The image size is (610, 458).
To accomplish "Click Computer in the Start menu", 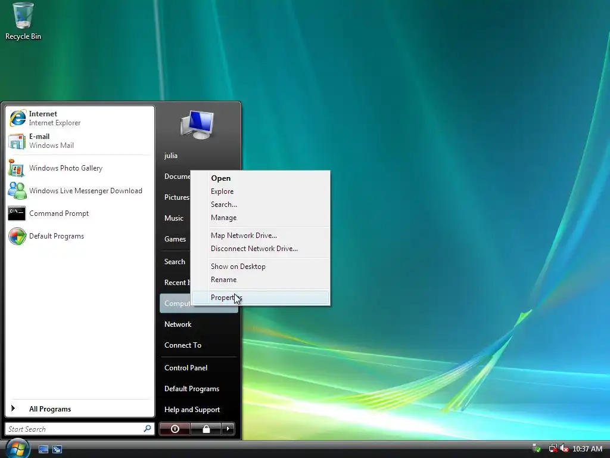I will [x=177, y=304].
